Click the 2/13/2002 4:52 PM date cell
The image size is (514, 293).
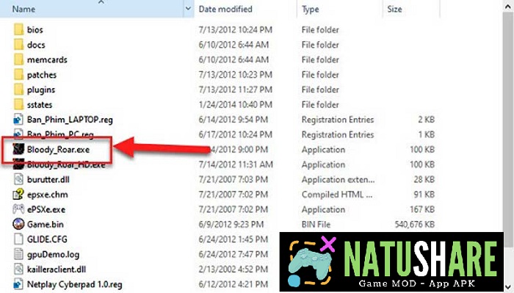(233, 270)
